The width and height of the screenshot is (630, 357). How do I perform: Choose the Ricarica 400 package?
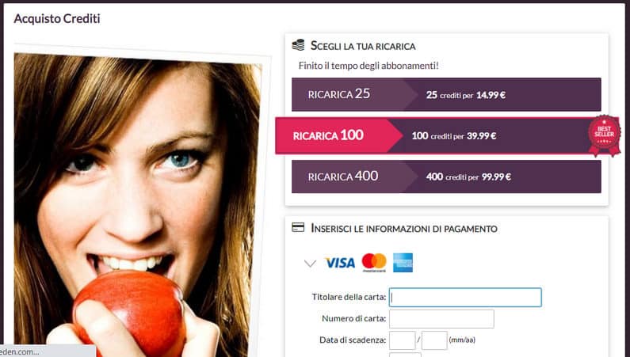446,177
